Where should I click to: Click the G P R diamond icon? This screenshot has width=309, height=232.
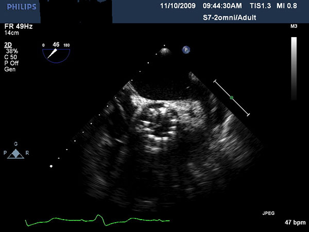[x=15, y=153]
